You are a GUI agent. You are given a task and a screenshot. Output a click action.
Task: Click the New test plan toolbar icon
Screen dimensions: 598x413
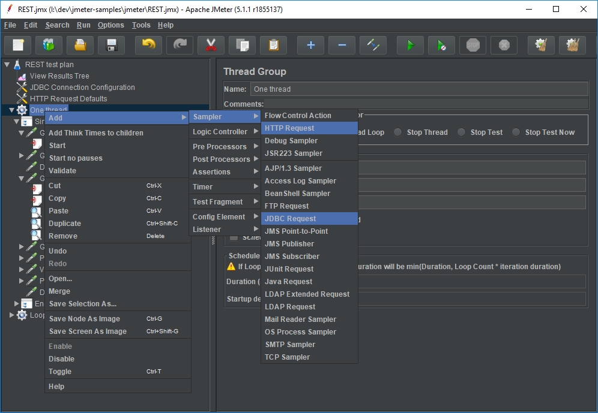pyautogui.click(x=18, y=45)
